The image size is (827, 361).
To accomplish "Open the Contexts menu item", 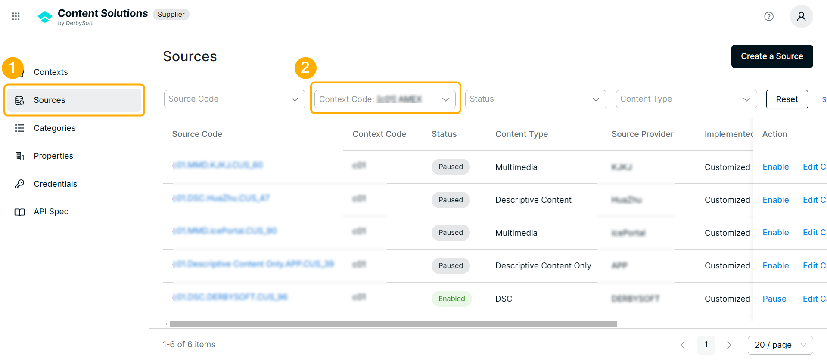I will 51,72.
